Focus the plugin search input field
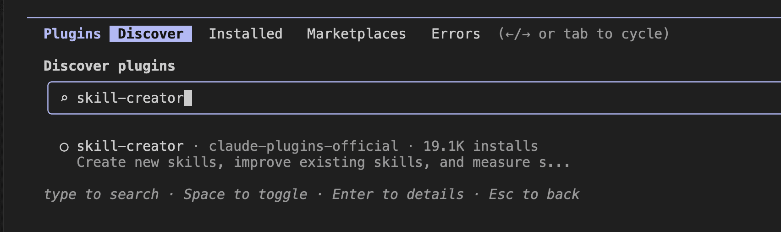This screenshot has width=781, height=232. (414, 98)
